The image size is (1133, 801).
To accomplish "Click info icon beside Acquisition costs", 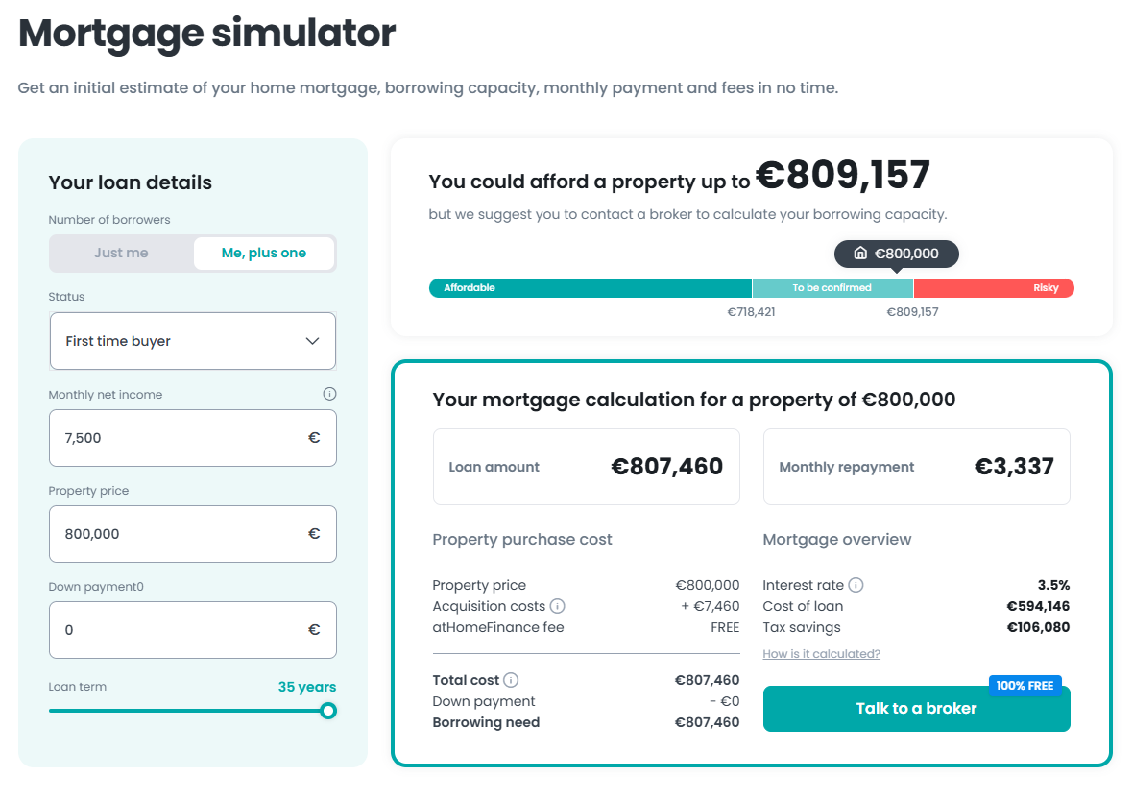I will click(557, 606).
